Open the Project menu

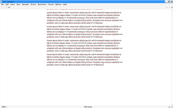coord(33,5)
